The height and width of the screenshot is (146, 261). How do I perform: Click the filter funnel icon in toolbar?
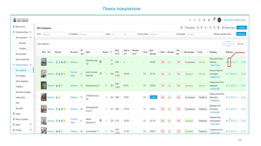coord(202,27)
